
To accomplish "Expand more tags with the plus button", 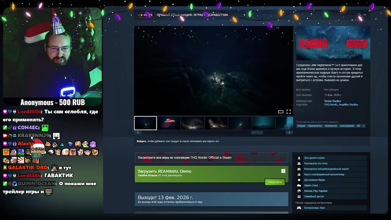I will 364,126.
